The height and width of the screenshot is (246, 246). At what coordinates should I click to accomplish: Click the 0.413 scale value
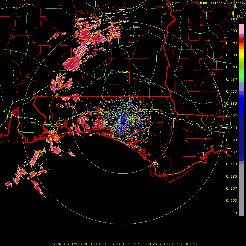pyautogui.click(x=232, y=164)
